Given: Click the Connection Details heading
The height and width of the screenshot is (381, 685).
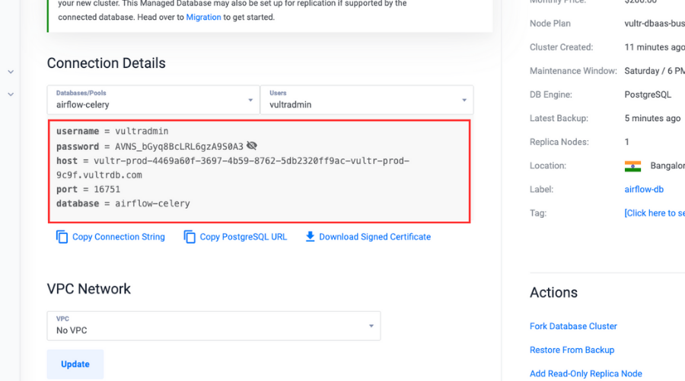Looking at the screenshot, I should point(106,63).
